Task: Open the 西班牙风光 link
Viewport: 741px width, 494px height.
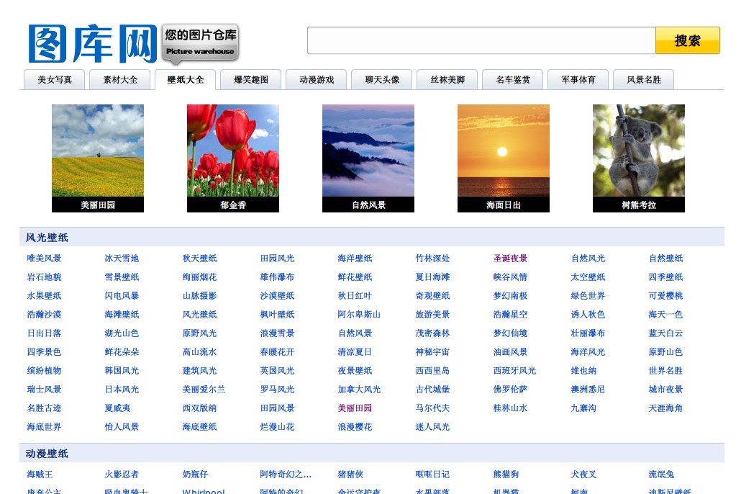Action: [x=514, y=370]
